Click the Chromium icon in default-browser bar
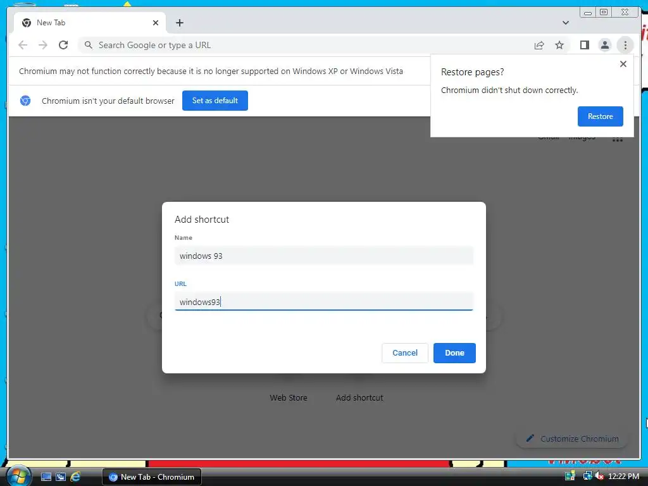Image resolution: width=648 pixels, height=486 pixels. (x=25, y=101)
